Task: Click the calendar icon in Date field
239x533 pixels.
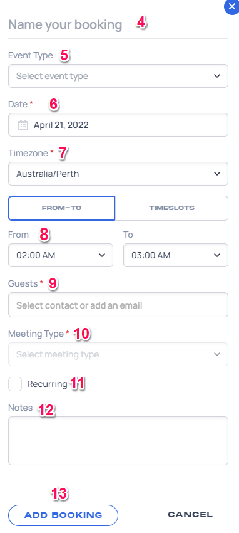Action: pyautogui.click(x=23, y=125)
